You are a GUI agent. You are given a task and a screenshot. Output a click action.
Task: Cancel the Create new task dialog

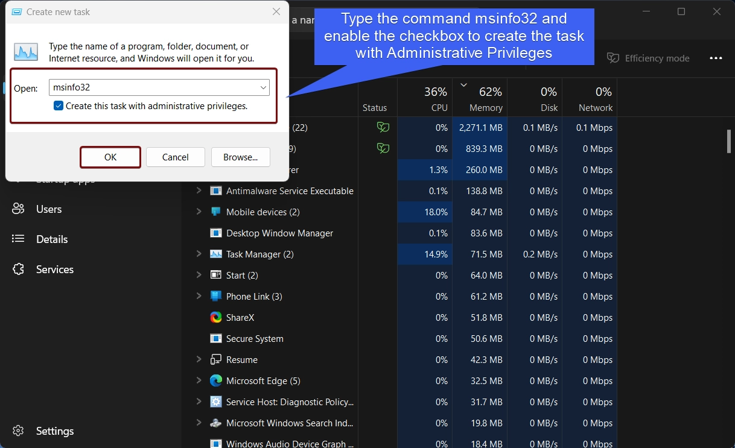point(176,157)
